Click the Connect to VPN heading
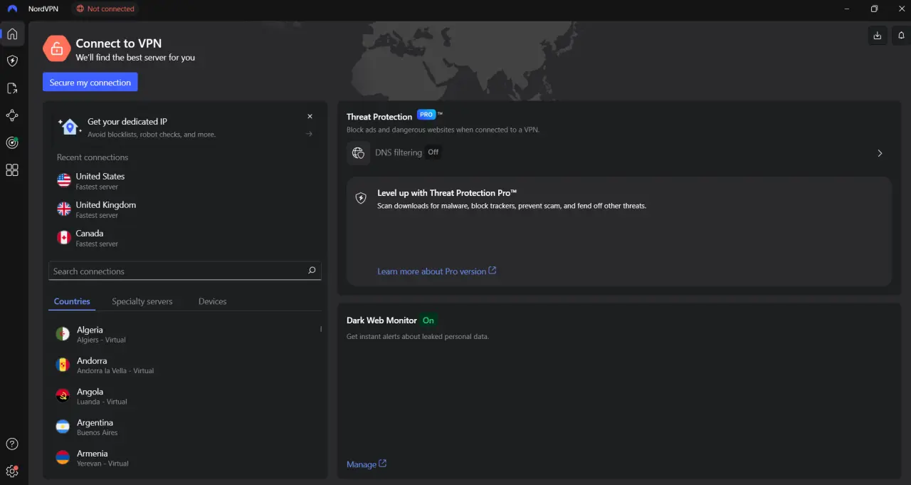 [x=119, y=43]
